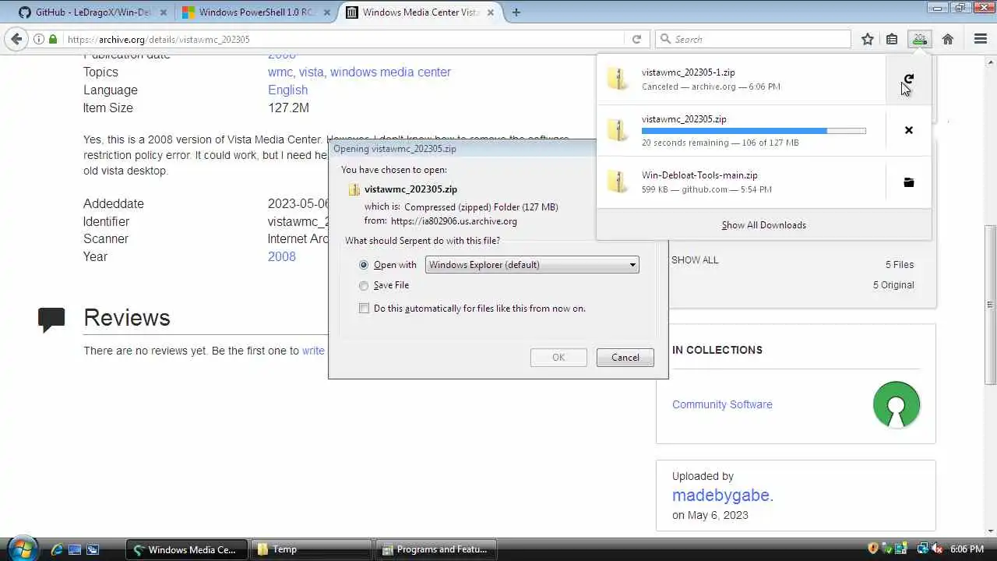Image resolution: width=997 pixels, height=561 pixels.
Task: Expand the Windows Explorer (default) dropdown
Action: [532, 265]
